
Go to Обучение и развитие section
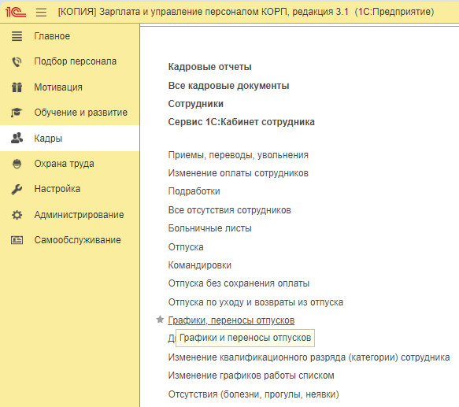tap(69, 113)
